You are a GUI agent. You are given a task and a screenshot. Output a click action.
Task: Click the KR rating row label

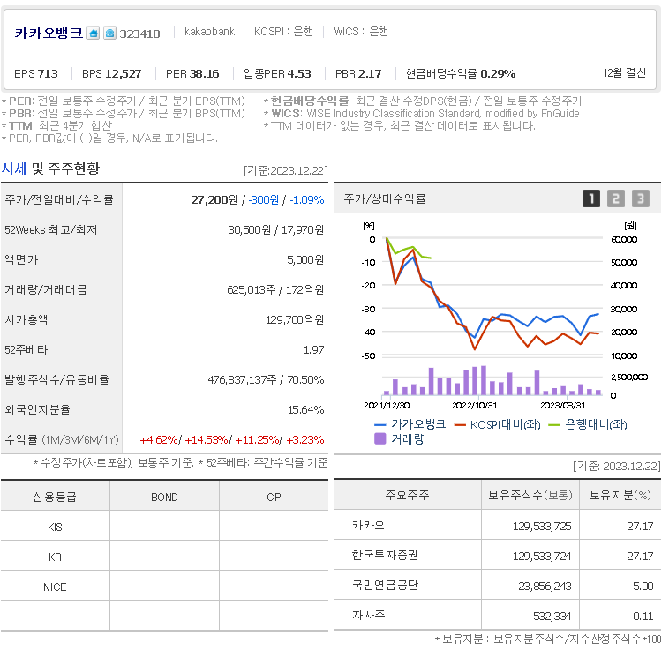[x=55, y=557]
